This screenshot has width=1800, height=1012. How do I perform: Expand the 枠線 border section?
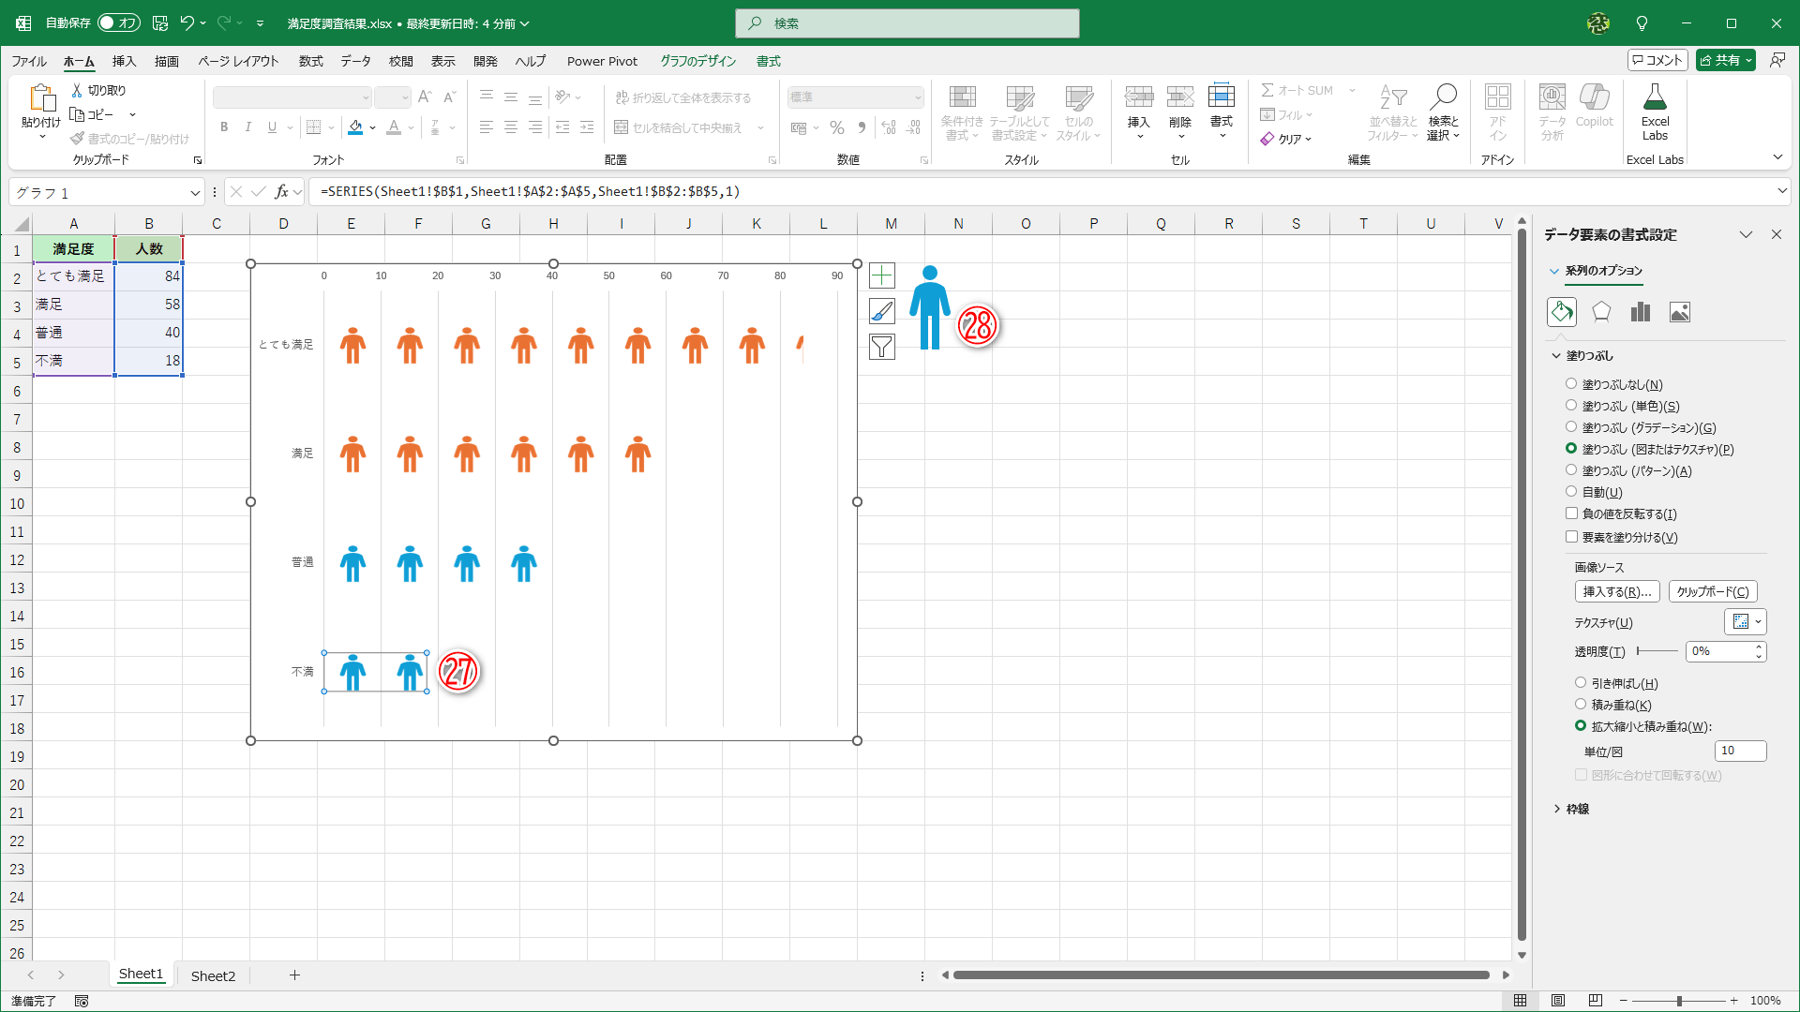(x=1577, y=809)
